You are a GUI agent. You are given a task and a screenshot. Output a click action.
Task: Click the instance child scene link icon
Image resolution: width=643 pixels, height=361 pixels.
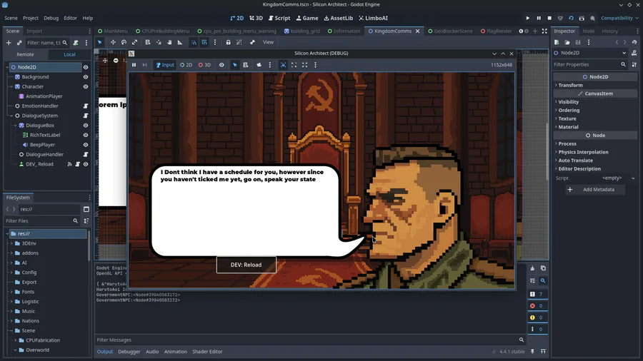[x=19, y=43]
